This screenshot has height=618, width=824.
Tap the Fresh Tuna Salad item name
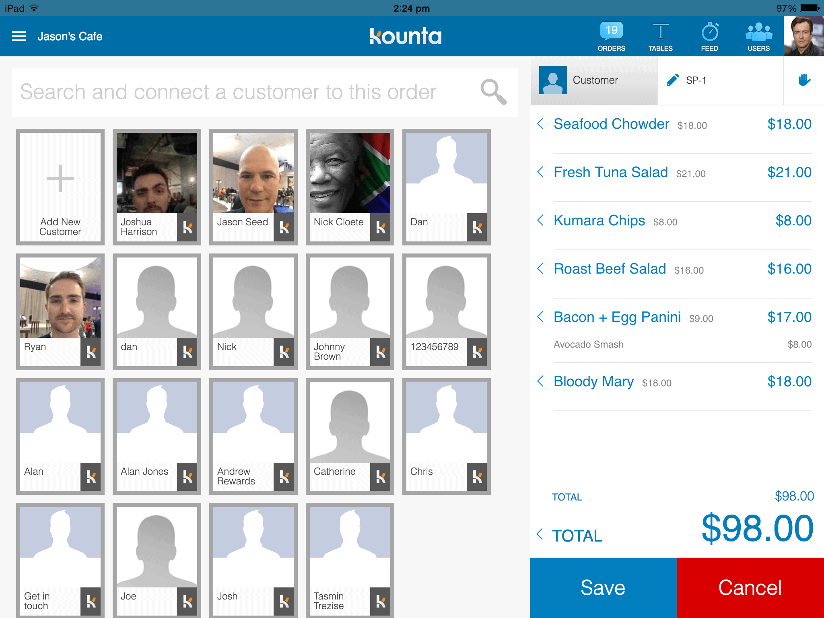[x=610, y=172]
